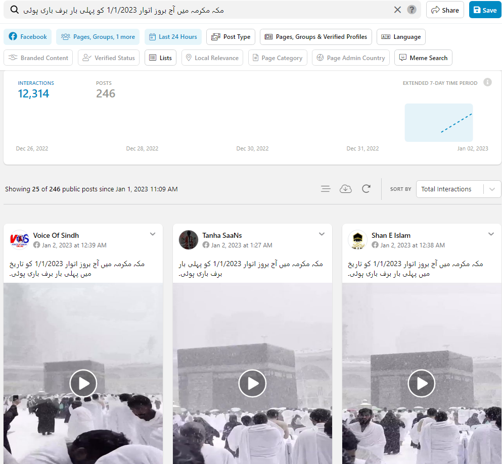Toggle the Facebook platform filter
This screenshot has width=502, height=464.
(x=28, y=37)
